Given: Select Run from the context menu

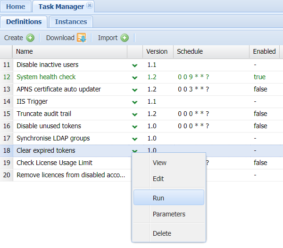Looking at the screenshot, I should click(158, 198).
